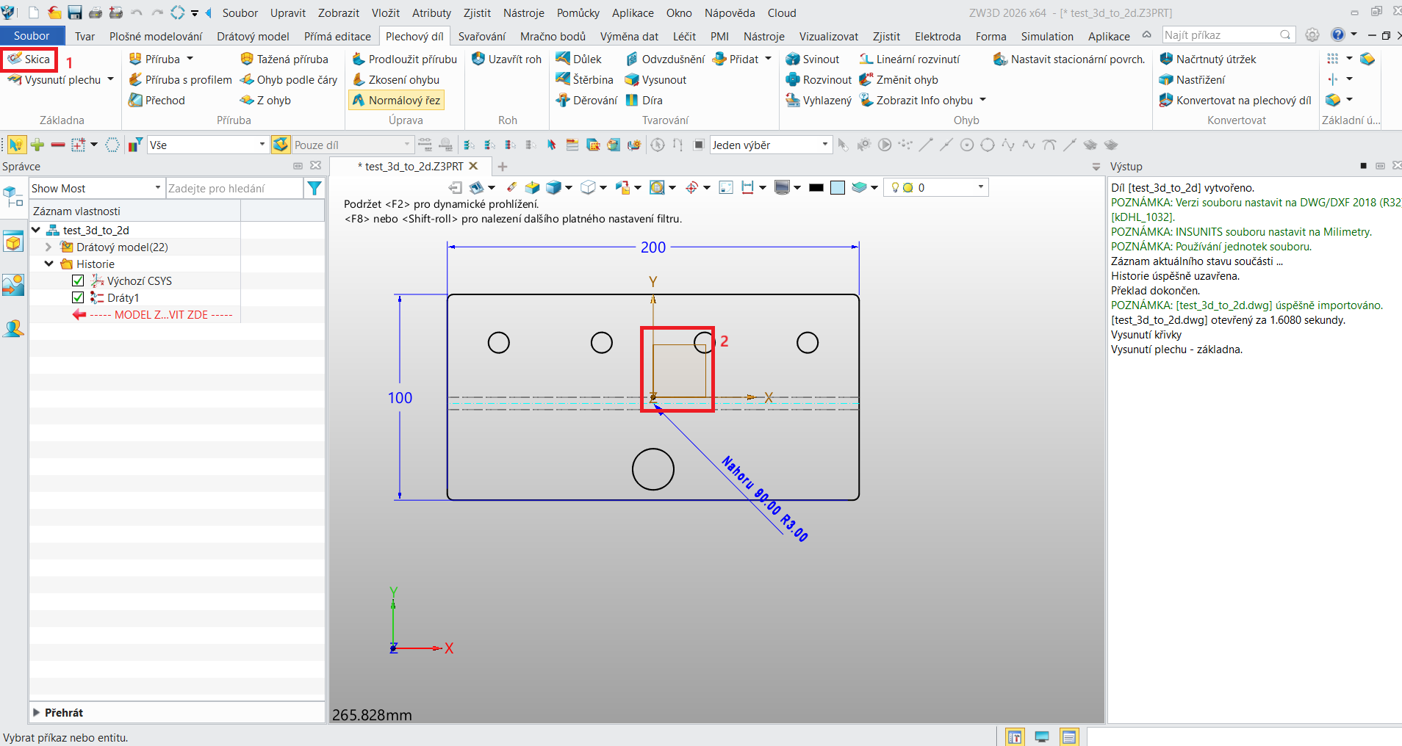
Task: Collapse the Historie tree node
Action: (48, 264)
